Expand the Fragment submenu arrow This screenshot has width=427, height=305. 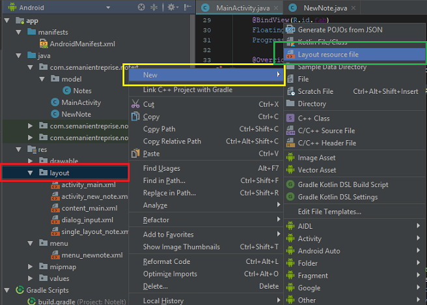[418, 275]
